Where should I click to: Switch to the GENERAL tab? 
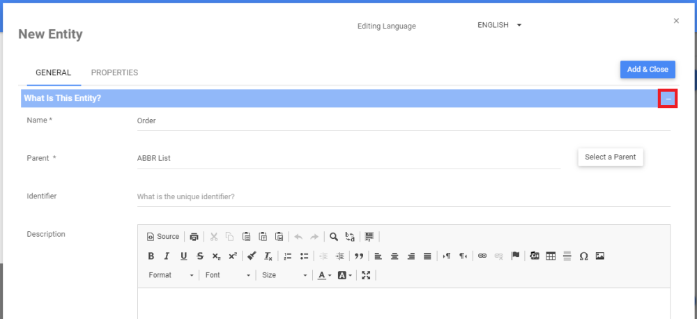54,72
